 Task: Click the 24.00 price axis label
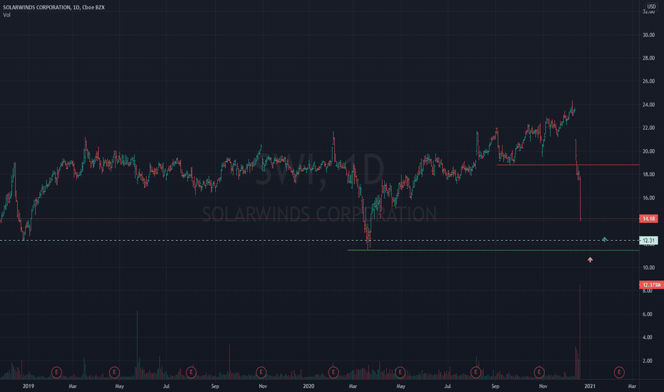[649, 105]
